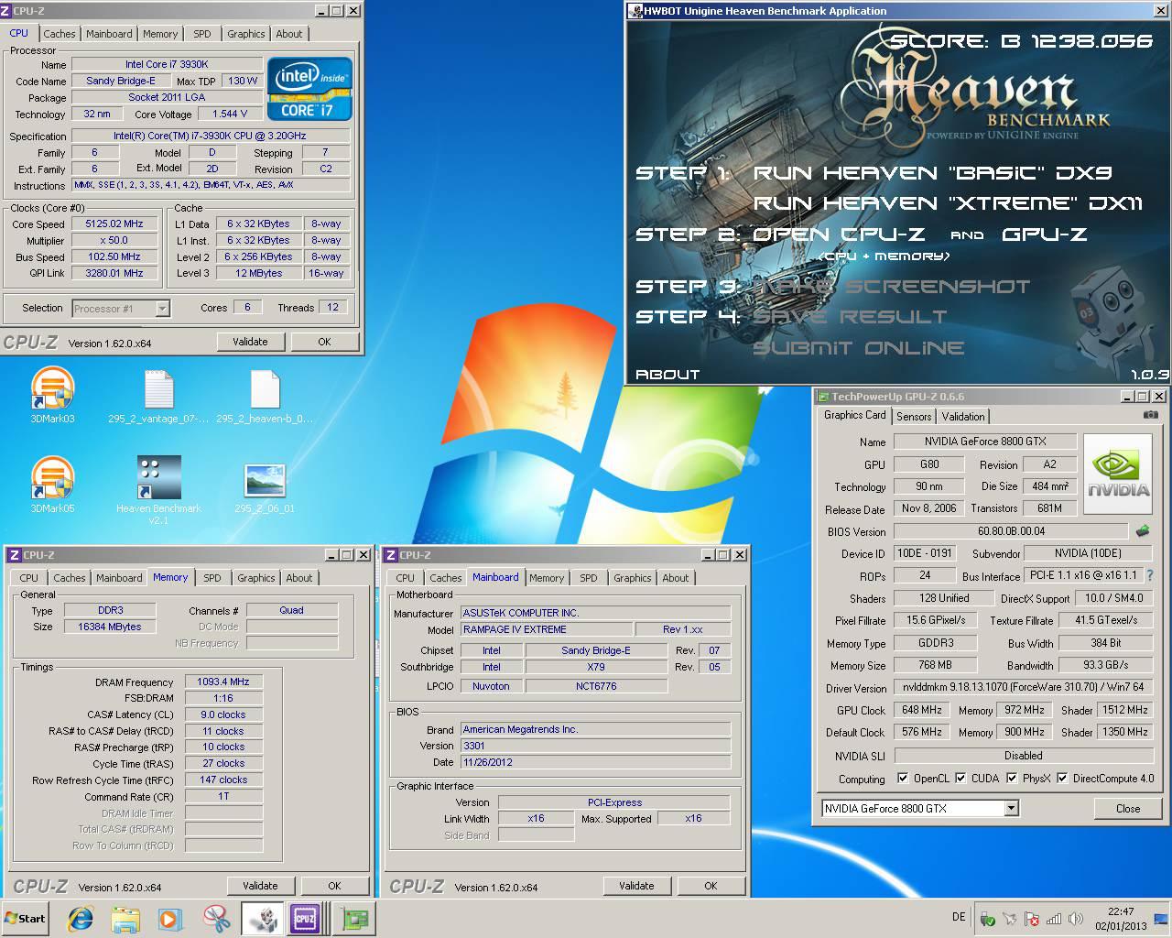The image size is (1172, 938).
Task: Click ABOUT in the Heaven Benchmark app
Action: [667, 374]
